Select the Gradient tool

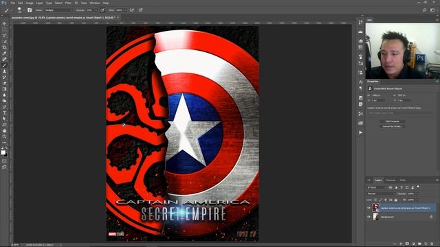(x=4, y=89)
